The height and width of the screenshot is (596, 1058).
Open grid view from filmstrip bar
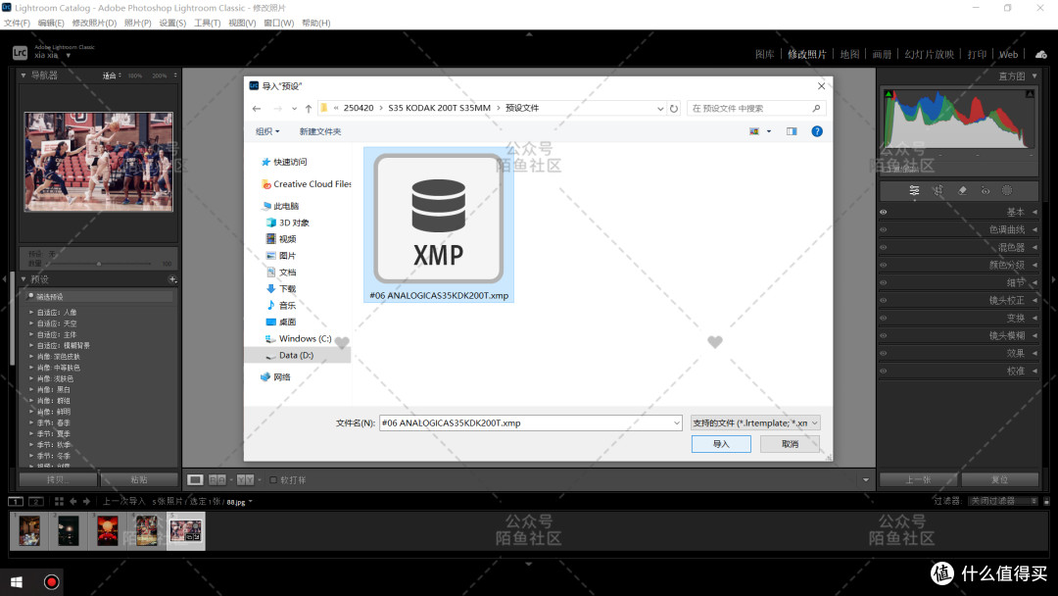click(59, 502)
